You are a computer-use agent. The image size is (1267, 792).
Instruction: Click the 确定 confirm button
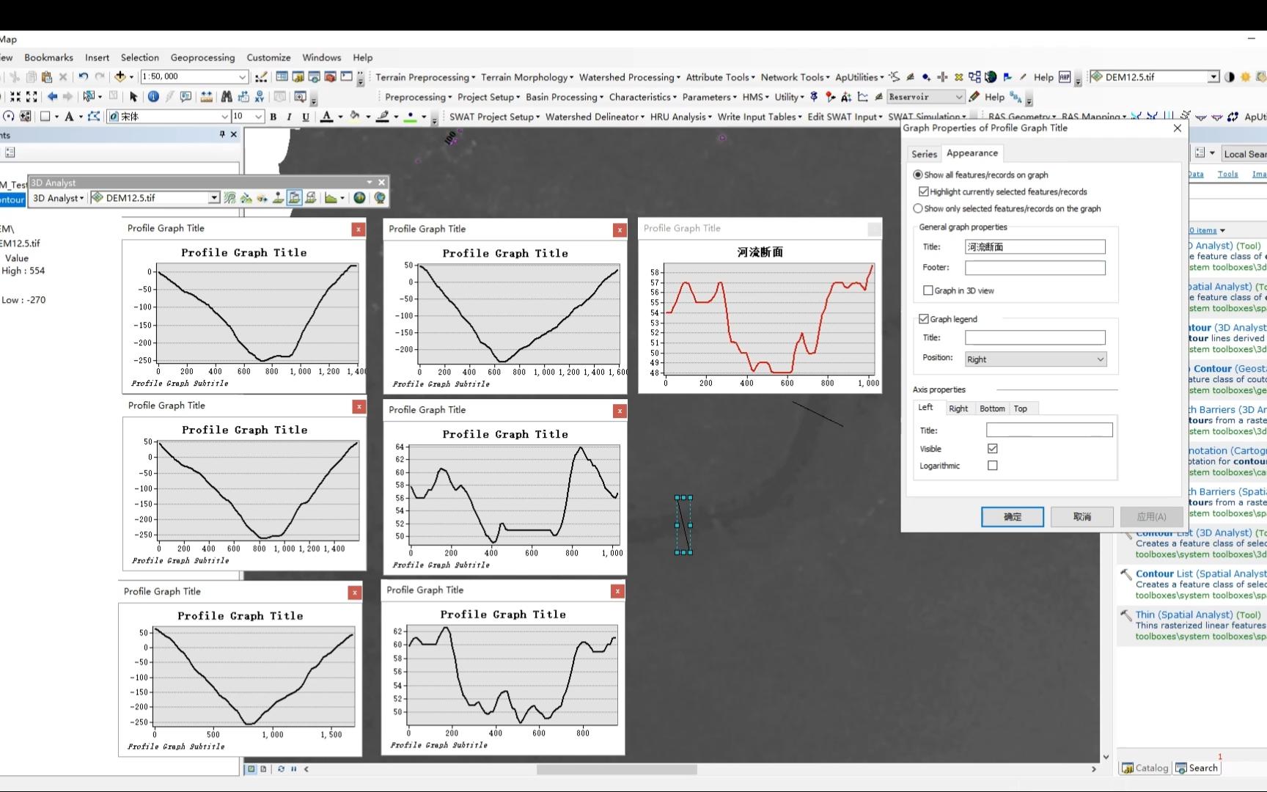[1013, 516]
